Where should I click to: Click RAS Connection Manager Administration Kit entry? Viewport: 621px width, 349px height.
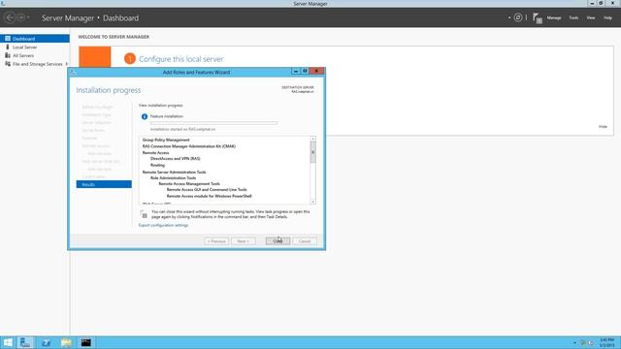point(189,146)
